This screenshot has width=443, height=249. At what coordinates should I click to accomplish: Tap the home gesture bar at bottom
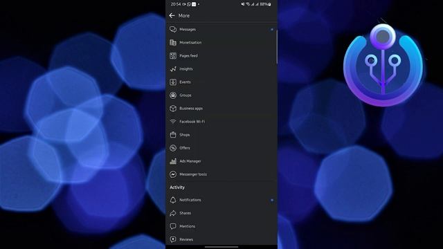221,247
